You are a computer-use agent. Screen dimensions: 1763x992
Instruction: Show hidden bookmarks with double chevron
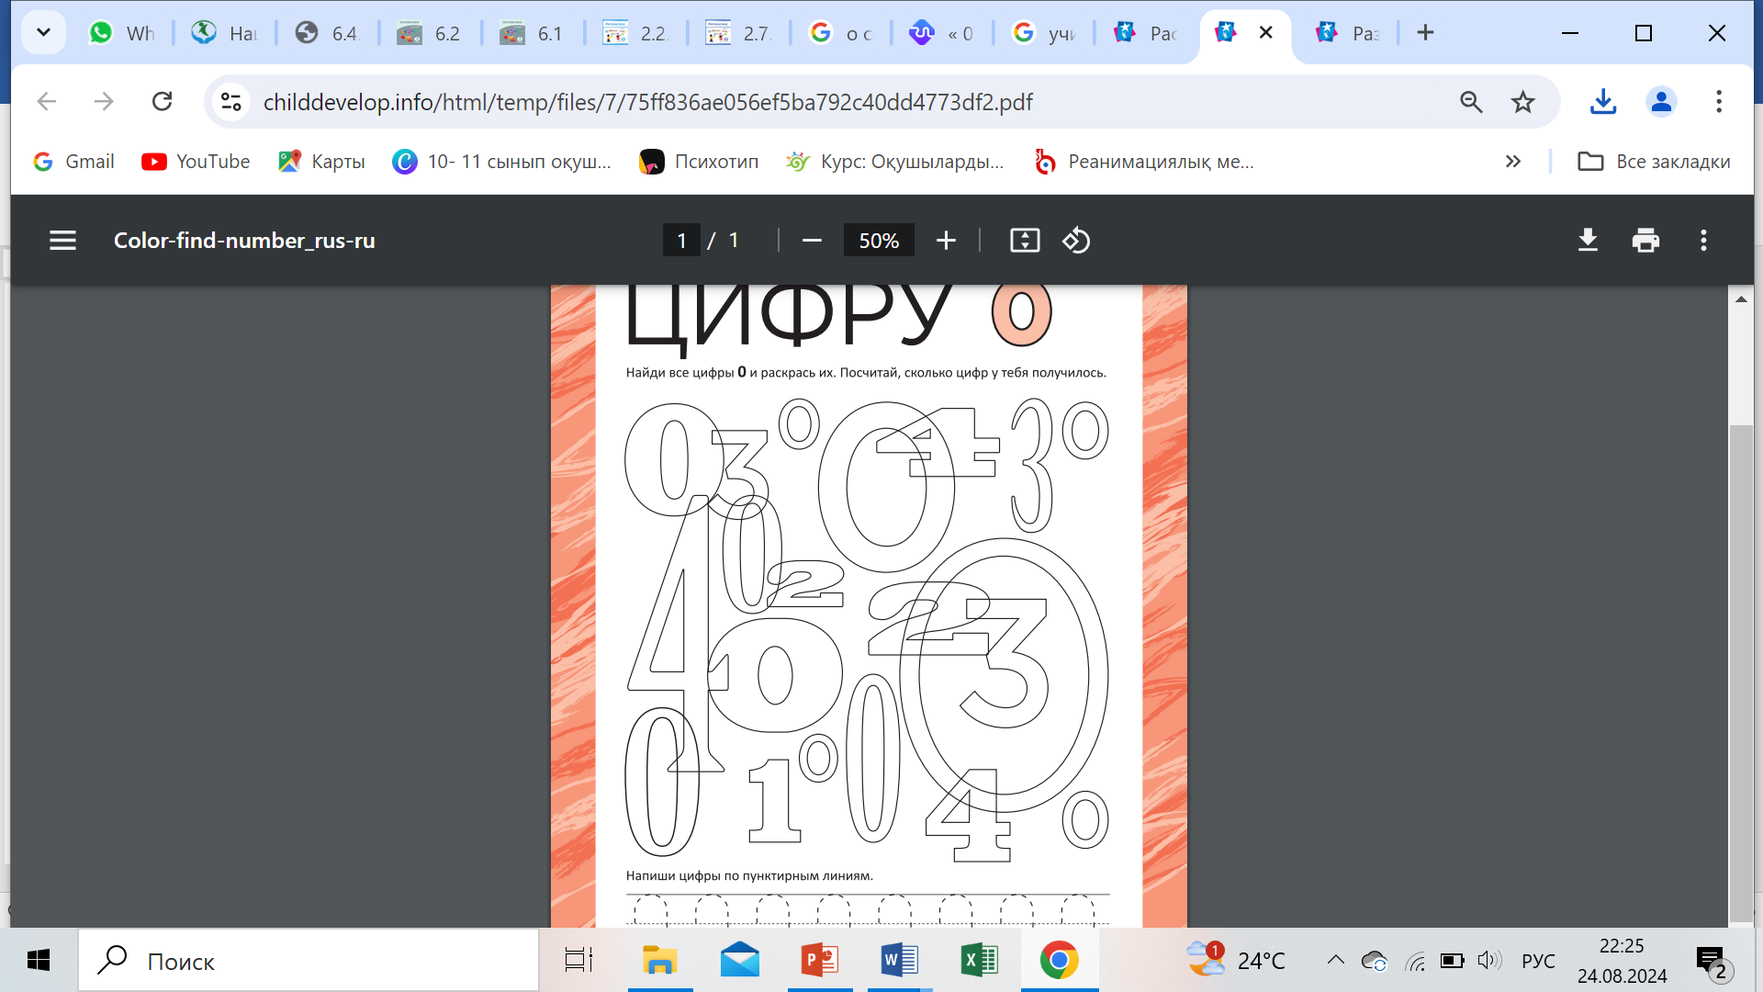point(1513,162)
